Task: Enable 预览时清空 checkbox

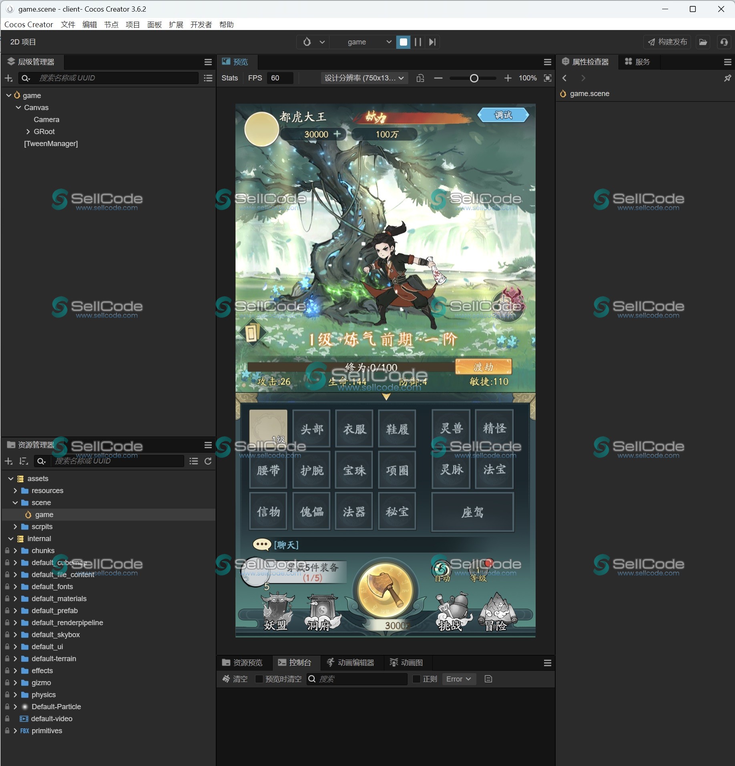Action: tap(259, 679)
